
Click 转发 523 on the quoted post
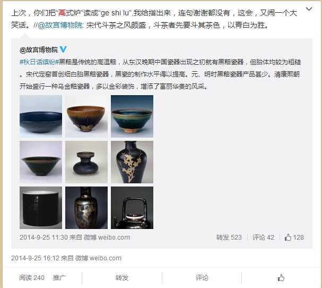pyautogui.click(x=229, y=238)
